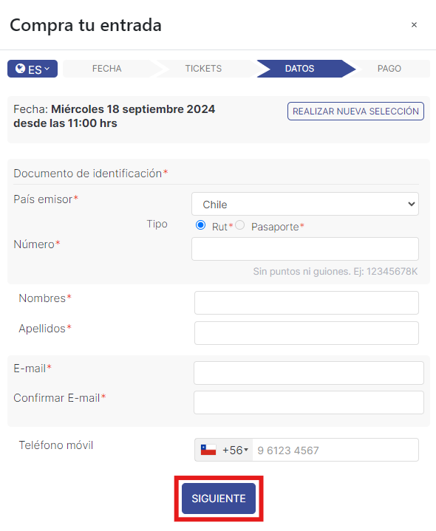Focus the Número input field

(x=305, y=249)
